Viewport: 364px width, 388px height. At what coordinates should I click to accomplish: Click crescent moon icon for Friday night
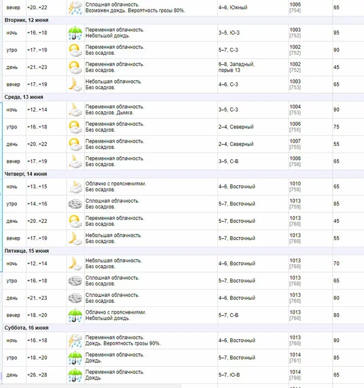75,263
